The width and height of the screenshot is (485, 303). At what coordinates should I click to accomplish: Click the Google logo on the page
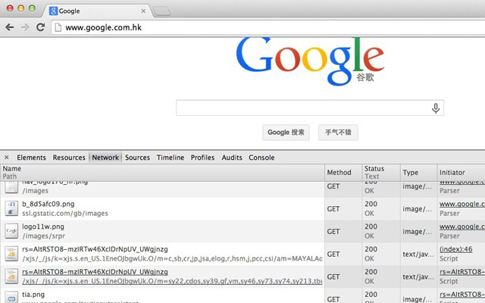click(x=310, y=61)
